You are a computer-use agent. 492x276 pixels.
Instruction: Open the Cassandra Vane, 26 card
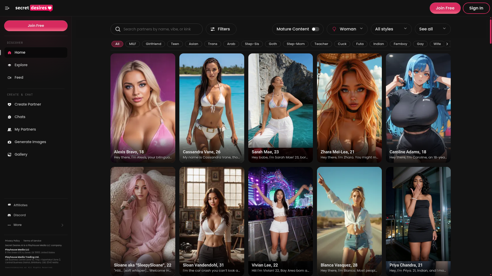pyautogui.click(x=212, y=108)
